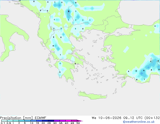Choose the 25–30 mm dark blue swatch
This screenshot has width=160, height=124.
(51, 121)
